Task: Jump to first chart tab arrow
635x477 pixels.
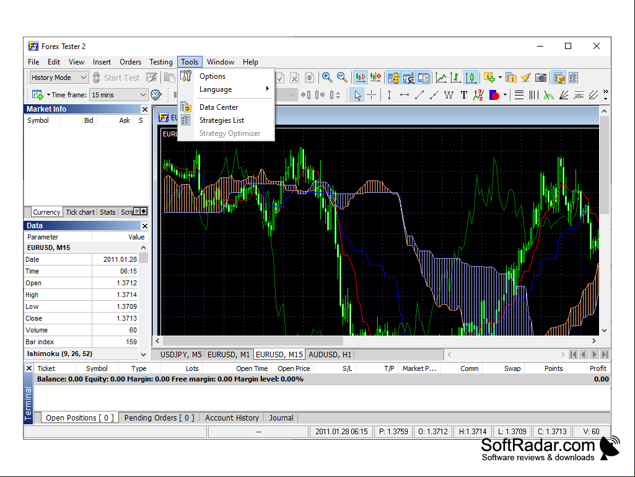Action: 573,355
